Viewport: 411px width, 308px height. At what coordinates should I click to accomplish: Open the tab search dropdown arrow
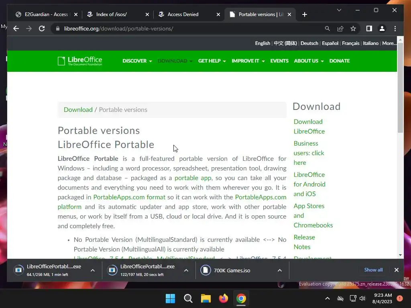(339, 10)
